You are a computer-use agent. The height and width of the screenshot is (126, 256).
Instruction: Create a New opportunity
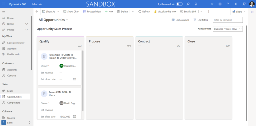[x=109, y=11]
